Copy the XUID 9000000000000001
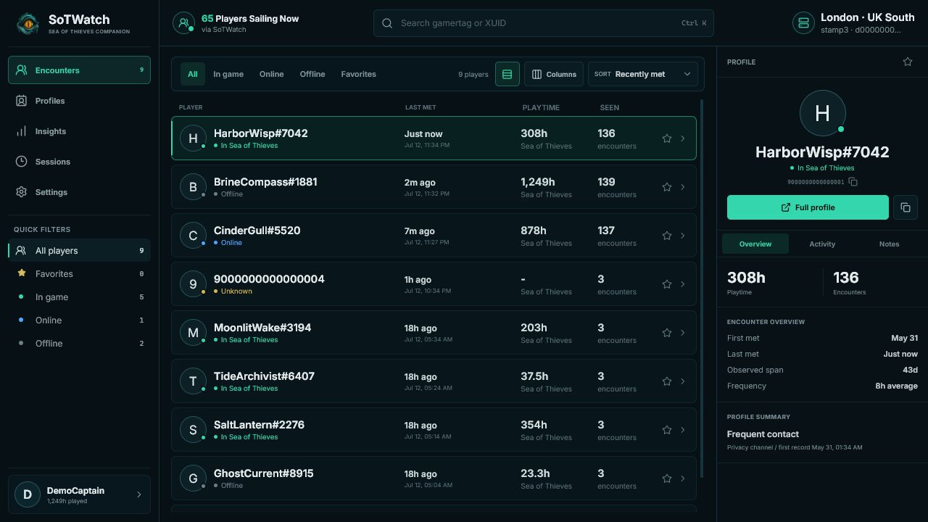928x522 pixels. tap(853, 182)
